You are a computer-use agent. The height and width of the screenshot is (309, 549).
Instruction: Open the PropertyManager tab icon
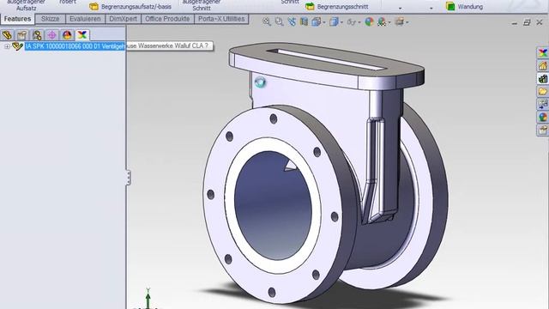coord(22,35)
